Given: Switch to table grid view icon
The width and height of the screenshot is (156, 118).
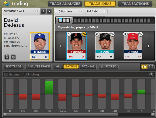Looking at the screenshot, I should pos(151,67).
